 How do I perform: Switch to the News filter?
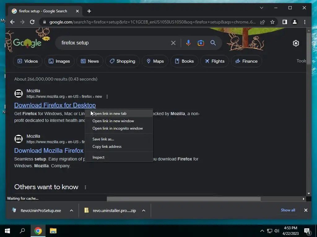tap(90, 61)
